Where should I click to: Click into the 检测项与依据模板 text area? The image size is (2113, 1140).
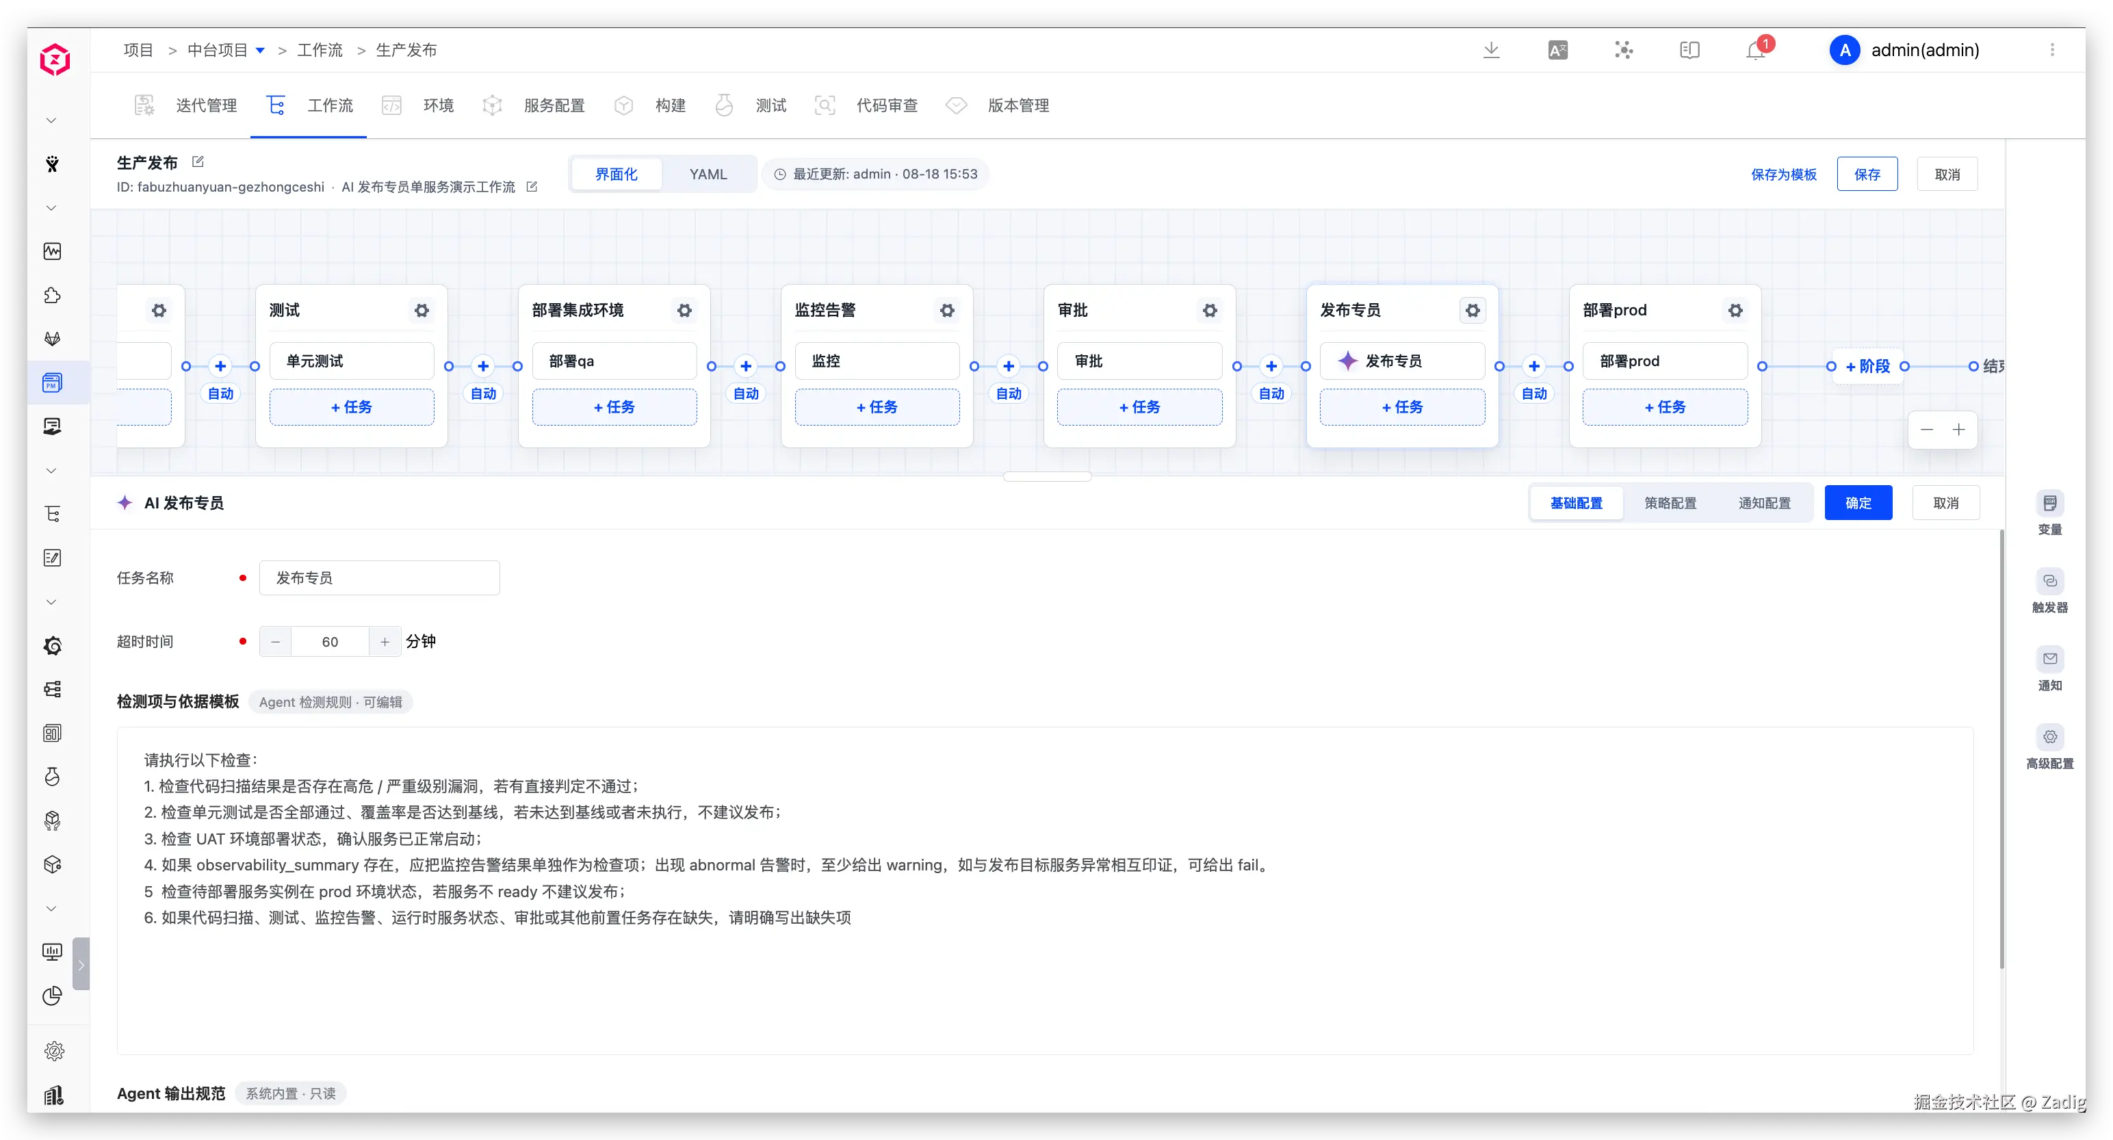(x=1045, y=891)
